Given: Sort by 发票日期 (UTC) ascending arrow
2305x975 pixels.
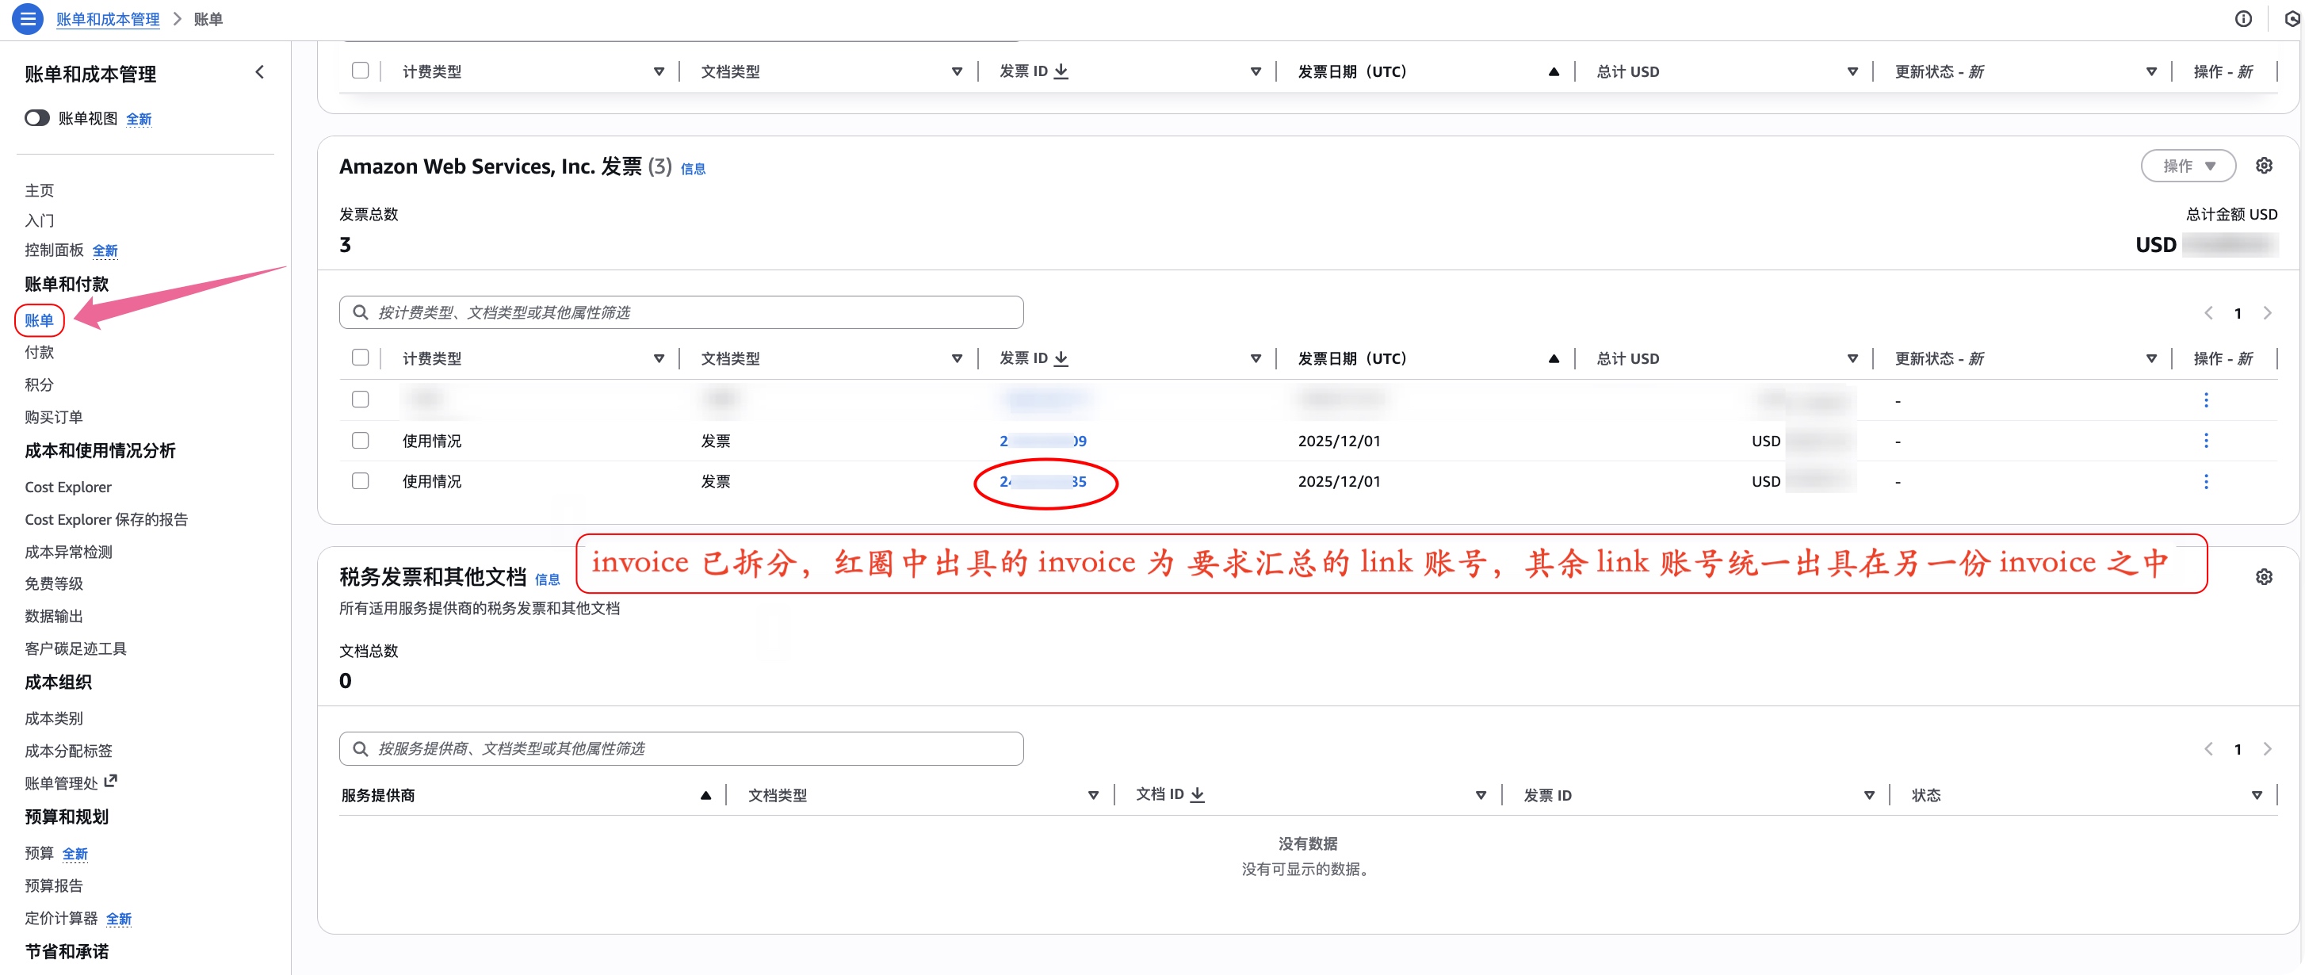Looking at the screenshot, I should click(x=1554, y=359).
